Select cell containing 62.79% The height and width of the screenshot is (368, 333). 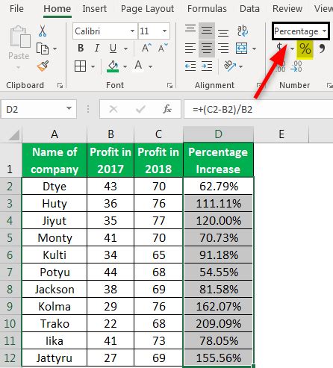(218, 186)
